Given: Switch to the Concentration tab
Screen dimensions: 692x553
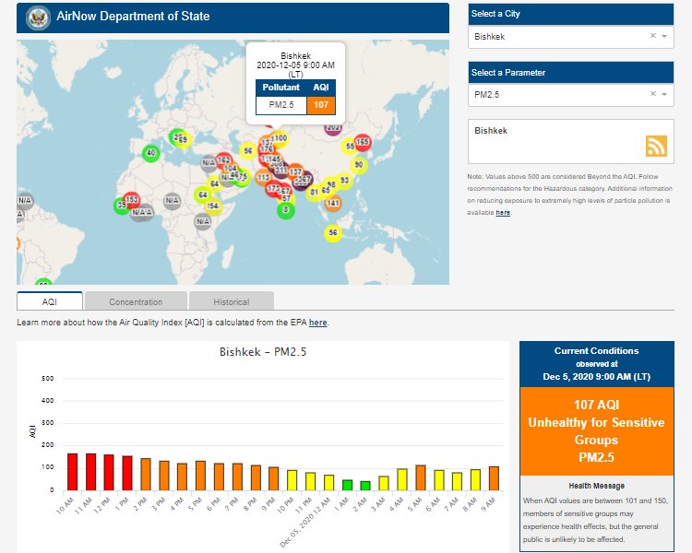Looking at the screenshot, I should click(x=136, y=301).
